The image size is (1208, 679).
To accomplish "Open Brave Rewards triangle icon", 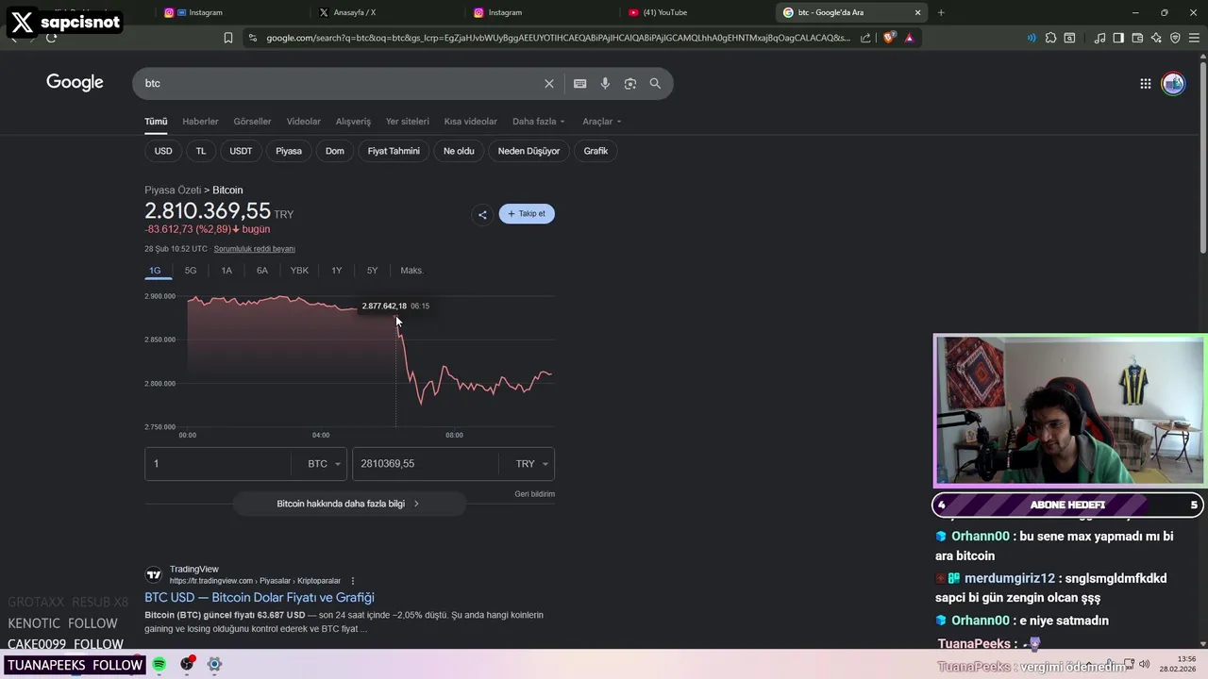I will point(909,38).
